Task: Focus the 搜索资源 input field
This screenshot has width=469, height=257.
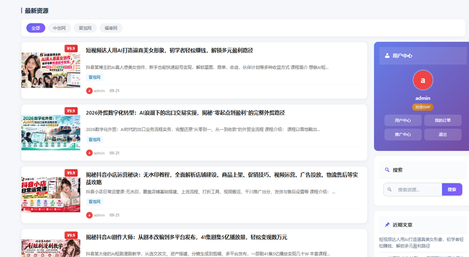Action: pos(413,190)
